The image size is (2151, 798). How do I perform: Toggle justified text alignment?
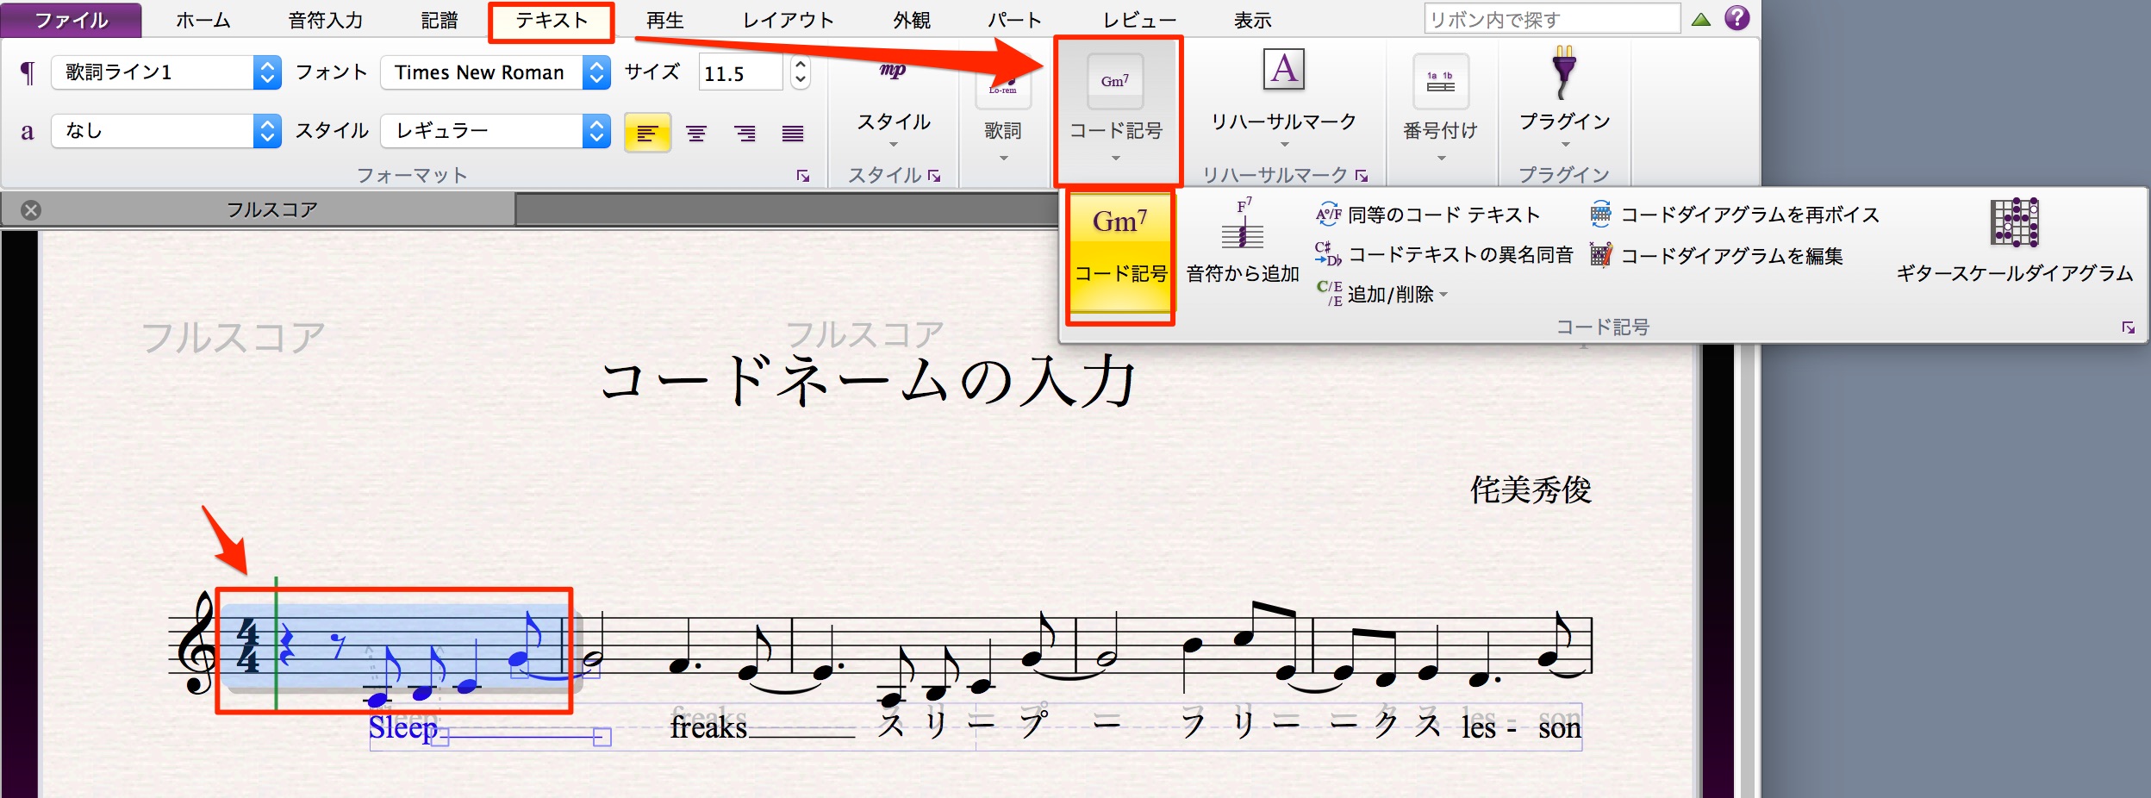pos(793,134)
